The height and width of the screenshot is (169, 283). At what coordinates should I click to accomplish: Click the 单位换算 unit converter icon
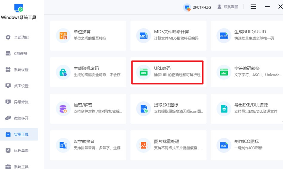click(x=63, y=36)
